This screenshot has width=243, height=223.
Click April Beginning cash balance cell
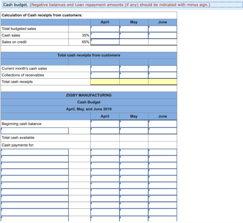point(105,124)
